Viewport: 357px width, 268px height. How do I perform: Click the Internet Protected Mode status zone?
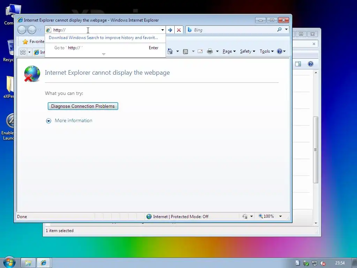click(177, 216)
